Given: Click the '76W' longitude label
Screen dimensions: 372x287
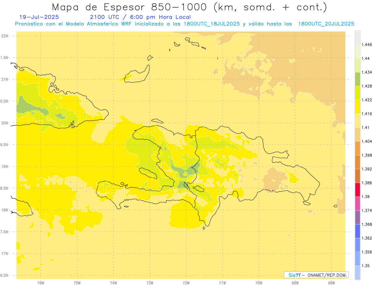Looking at the screenshot, I should [41, 283].
